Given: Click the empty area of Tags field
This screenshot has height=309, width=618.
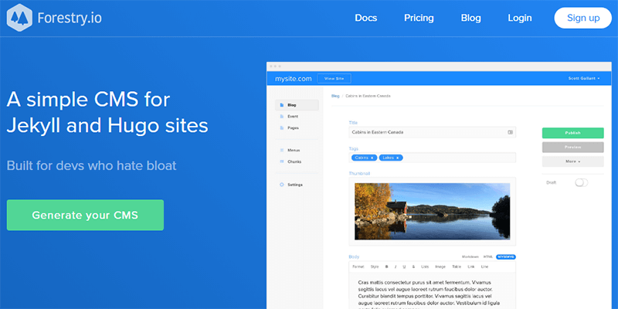Looking at the screenshot, I should [459, 158].
